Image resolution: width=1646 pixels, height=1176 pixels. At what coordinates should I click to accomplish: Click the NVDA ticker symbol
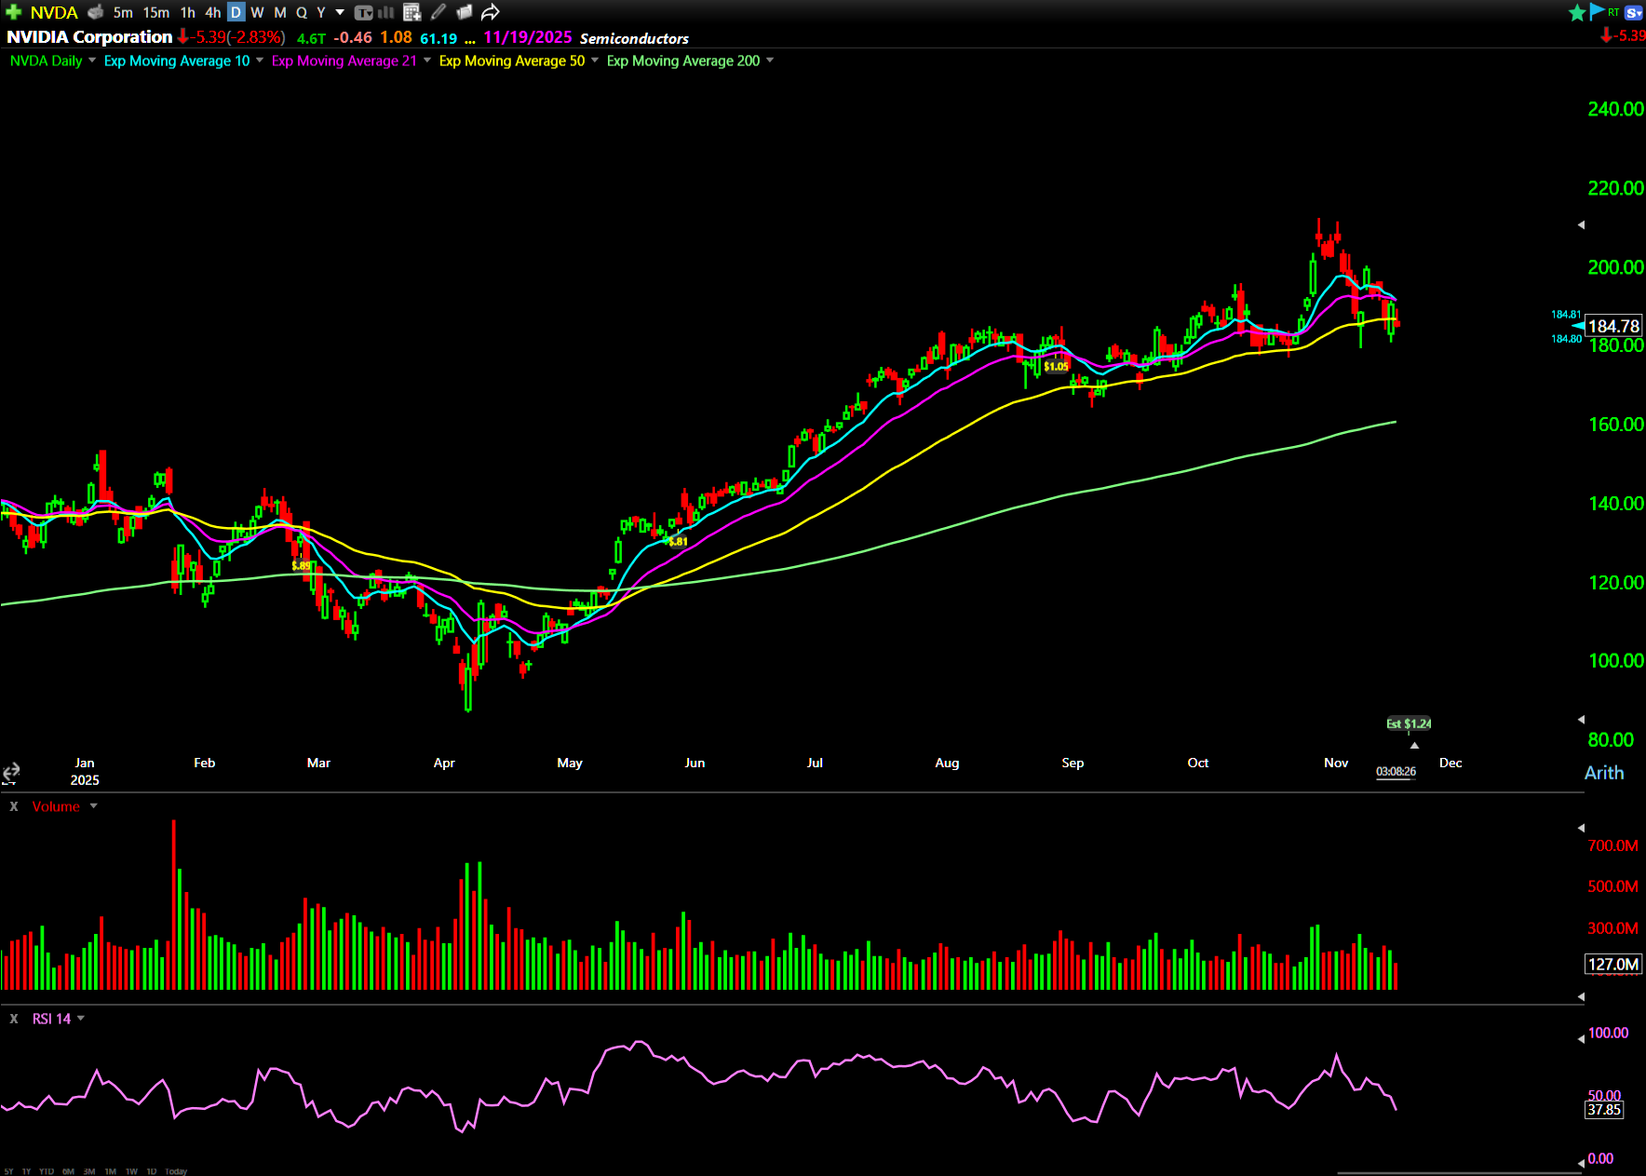tap(54, 12)
